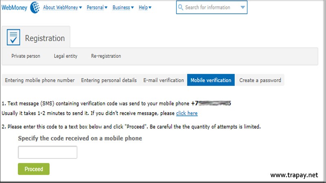The width and height of the screenshot is (326, 183).
Task: Open the Business dropdown menu
Action: pyautogui.click(x=123, y=7)
